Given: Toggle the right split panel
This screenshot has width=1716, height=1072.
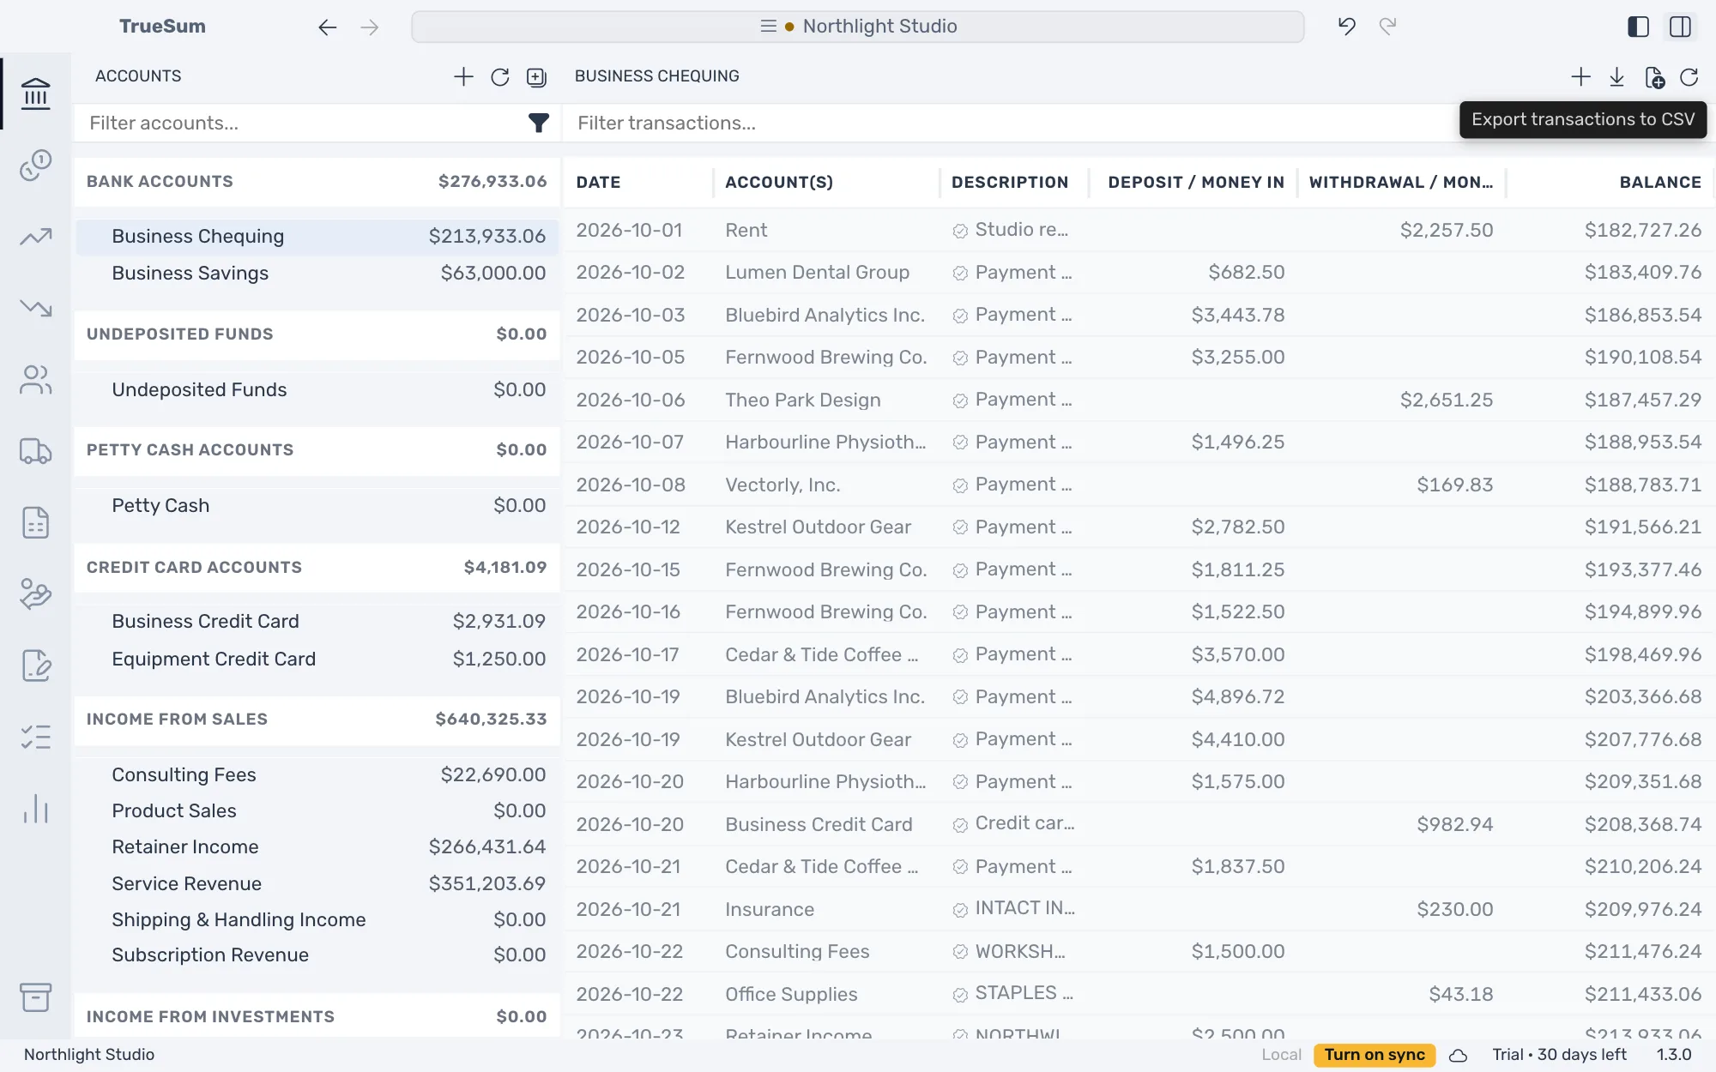Looking at the screenshot, I should tap(1681, 27).
